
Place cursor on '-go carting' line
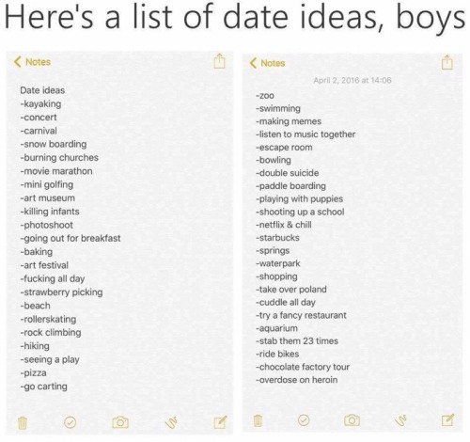[x=43, y=387]
